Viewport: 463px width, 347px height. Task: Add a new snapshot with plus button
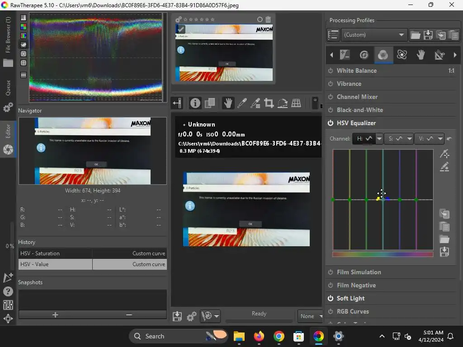pyautogui.click(x=55, y=315)
